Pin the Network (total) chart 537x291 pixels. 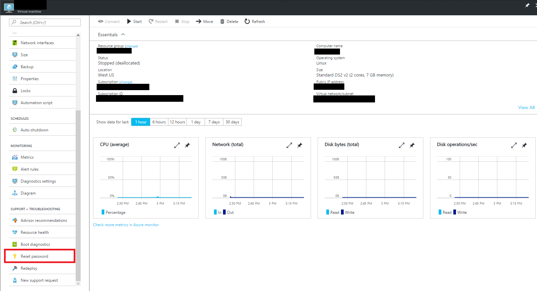(300, 145)
